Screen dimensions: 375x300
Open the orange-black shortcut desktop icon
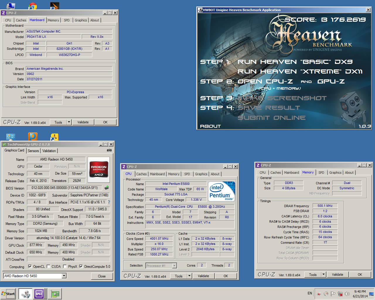click(54, 6)
